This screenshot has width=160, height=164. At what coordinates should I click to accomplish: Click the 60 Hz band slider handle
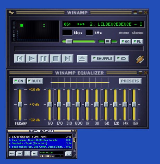click(50, 105)
